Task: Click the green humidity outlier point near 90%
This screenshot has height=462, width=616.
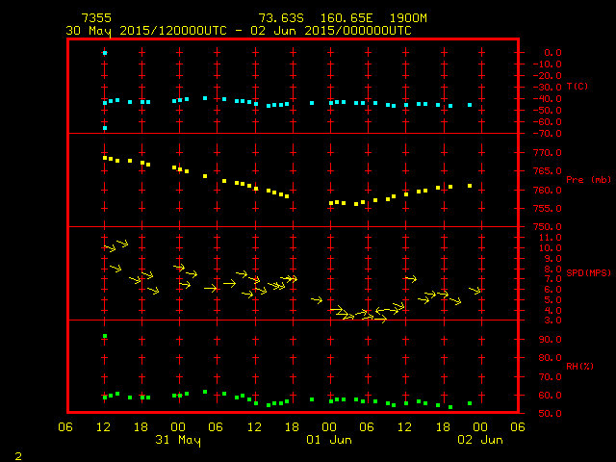Action: 105,336
